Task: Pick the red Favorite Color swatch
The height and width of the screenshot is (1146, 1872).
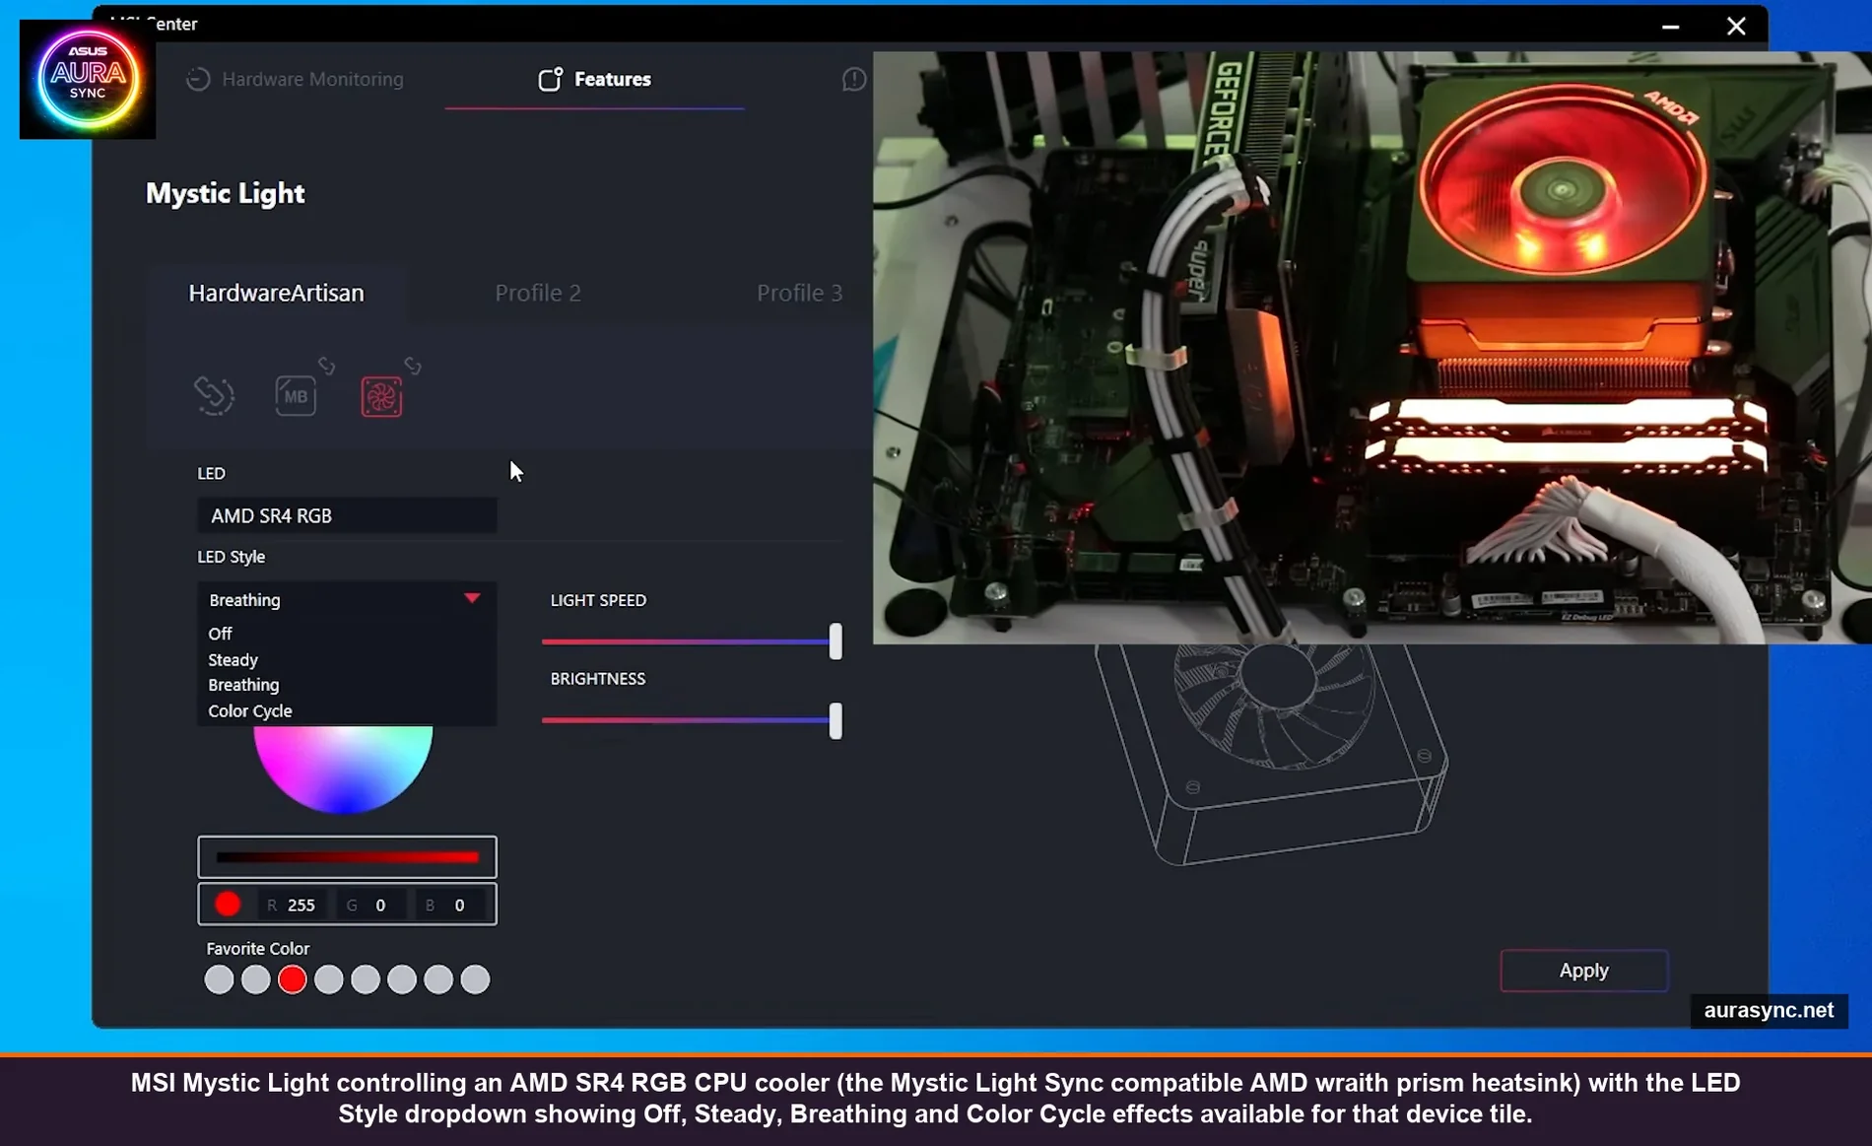Action: pyautogui.click(x=292, y=978)
